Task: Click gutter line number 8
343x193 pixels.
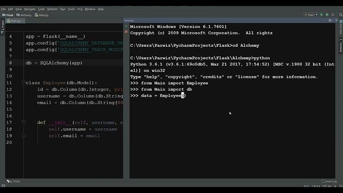Action: point(10,63)
